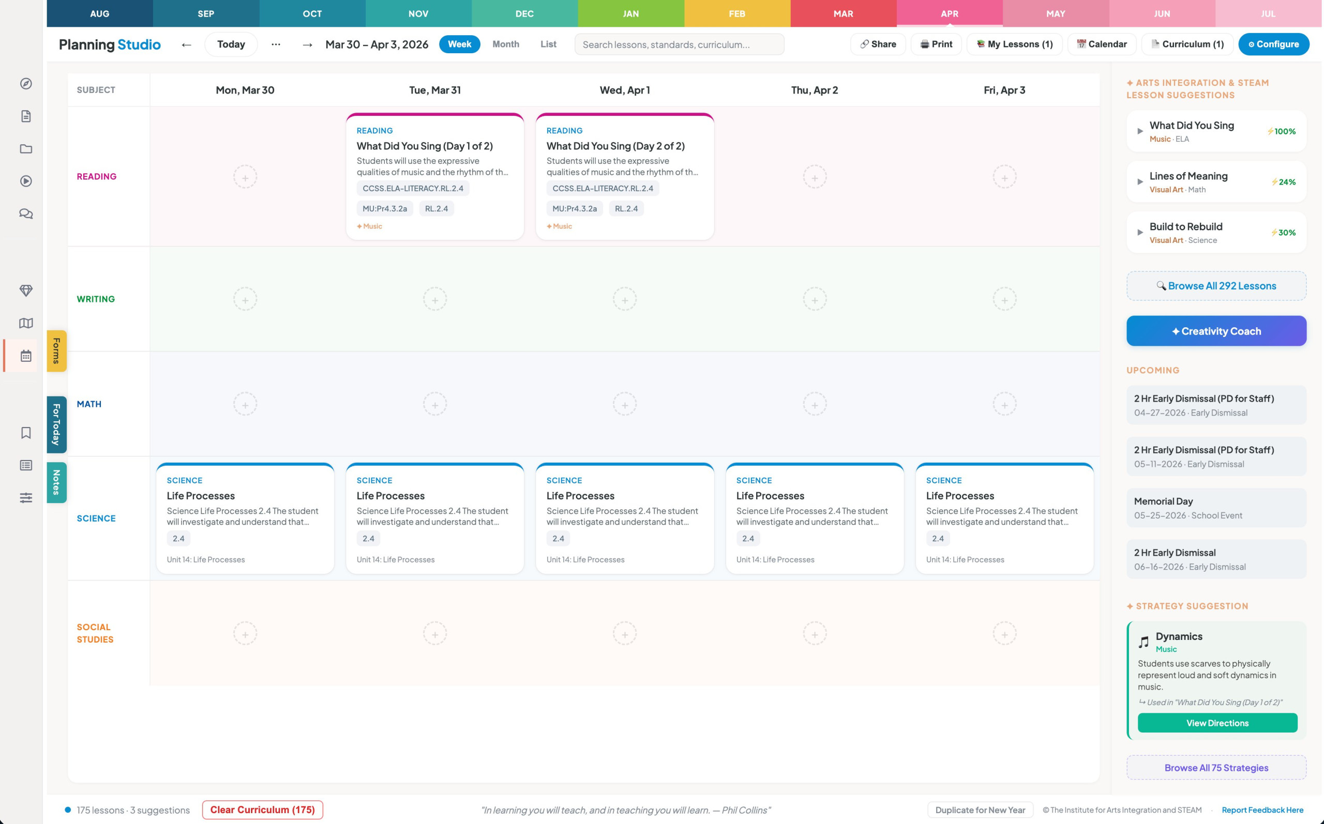Click the Today button

point(231,44)
